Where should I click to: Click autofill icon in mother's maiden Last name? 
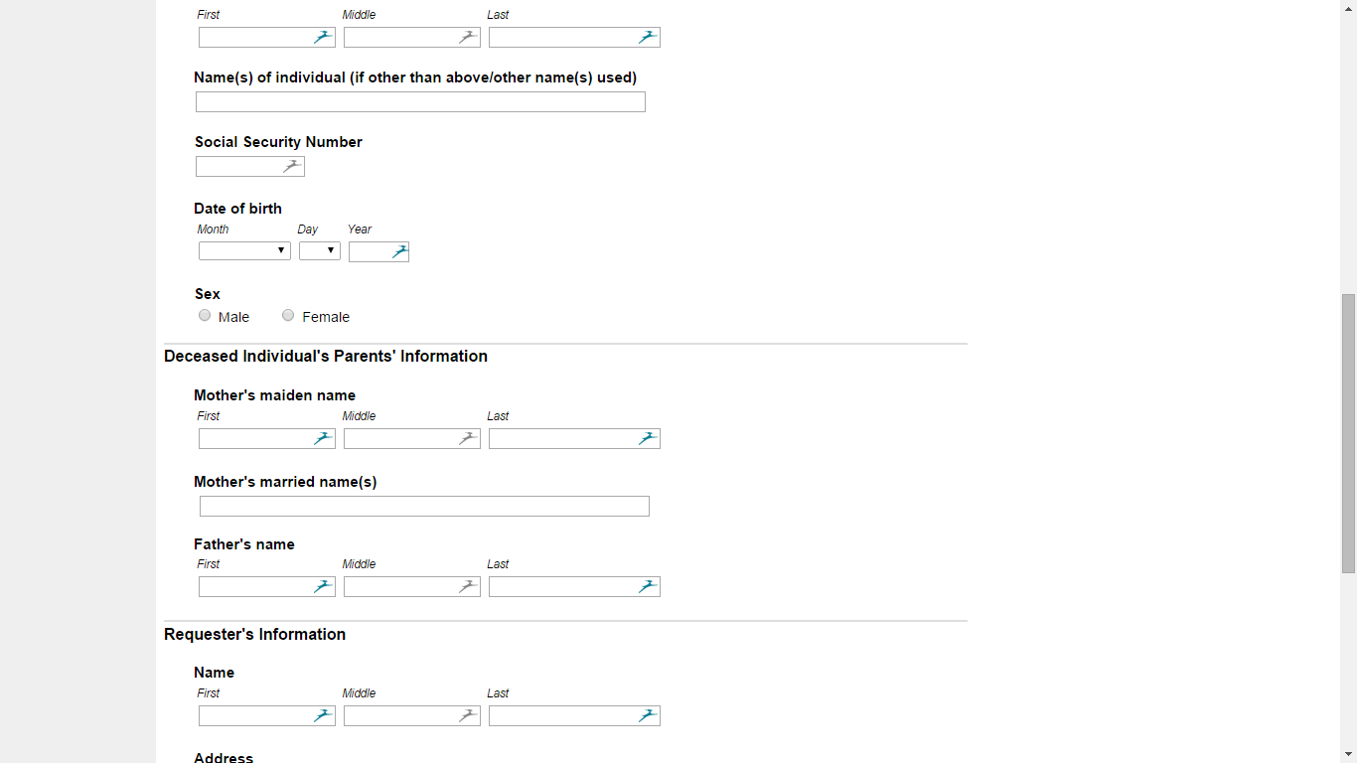click(648, 438)
